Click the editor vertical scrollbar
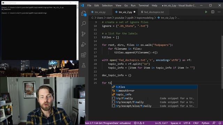 click(x=222, y=62)
